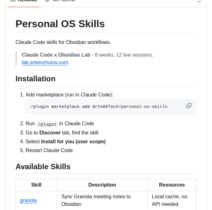Switch to the README tab
Screen dimensions: 212x210
point(24,2)
